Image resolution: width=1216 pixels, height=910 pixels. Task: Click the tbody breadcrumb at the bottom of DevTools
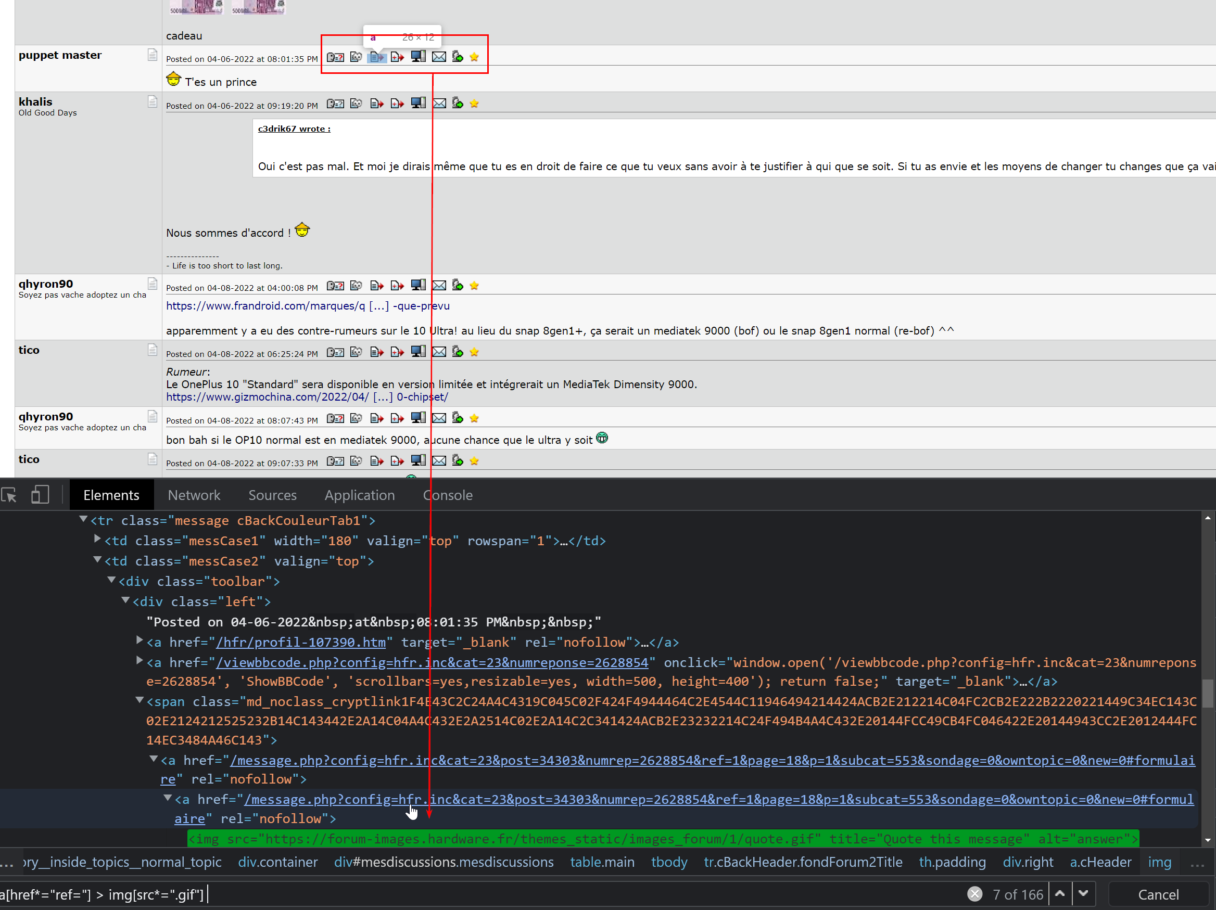coord(669,862)
